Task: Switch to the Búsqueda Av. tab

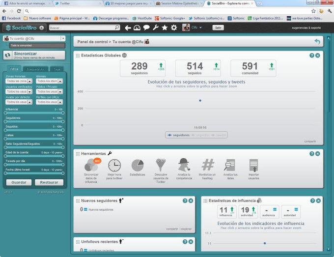Action: 35,69
